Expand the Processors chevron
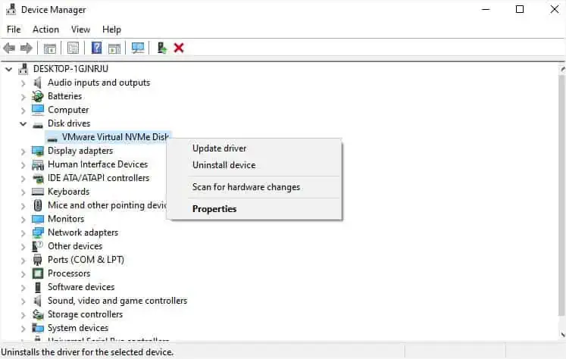The height and width of the screenshot is (359, 566). point(23,274)
